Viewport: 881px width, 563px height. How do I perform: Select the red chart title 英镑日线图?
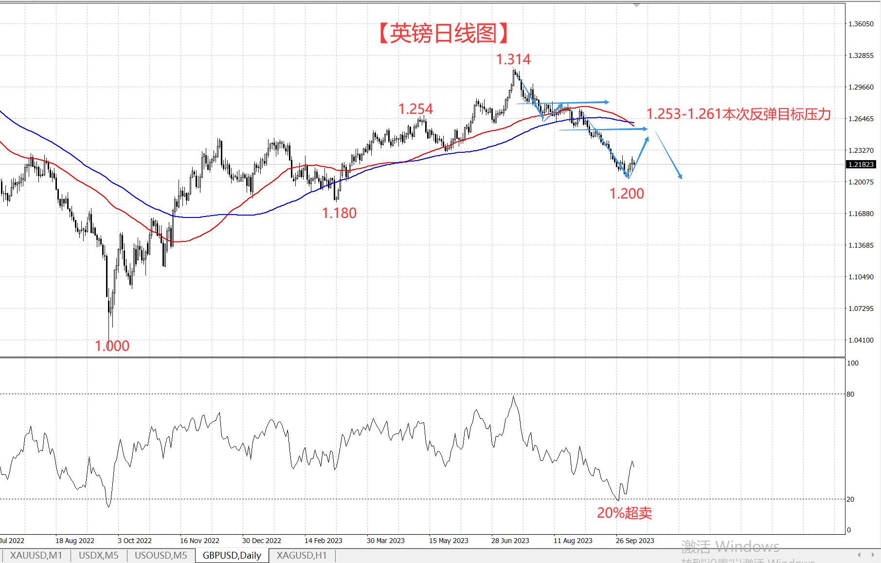click(444, 34)
